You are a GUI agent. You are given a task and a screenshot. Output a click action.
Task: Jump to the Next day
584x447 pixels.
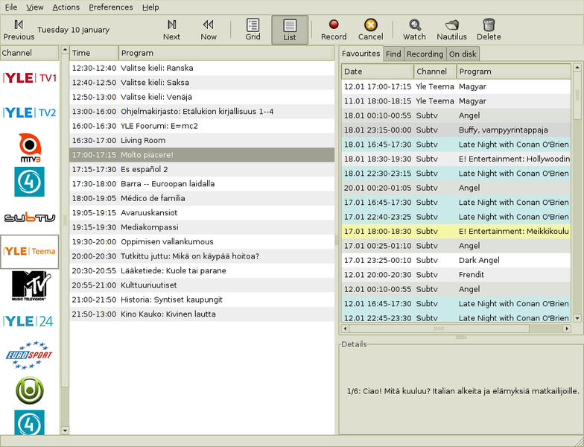(x=171, y=30)
